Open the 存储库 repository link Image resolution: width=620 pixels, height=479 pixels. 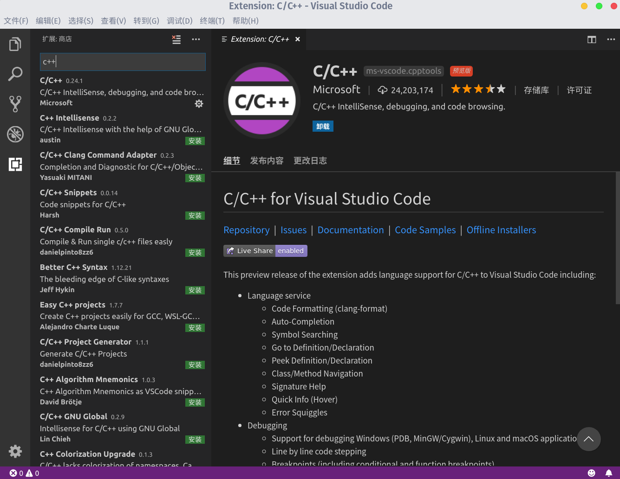536,90
